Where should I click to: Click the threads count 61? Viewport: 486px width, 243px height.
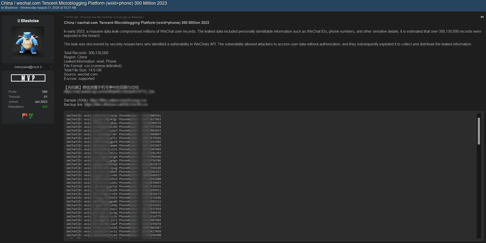(x=45, y=97)
